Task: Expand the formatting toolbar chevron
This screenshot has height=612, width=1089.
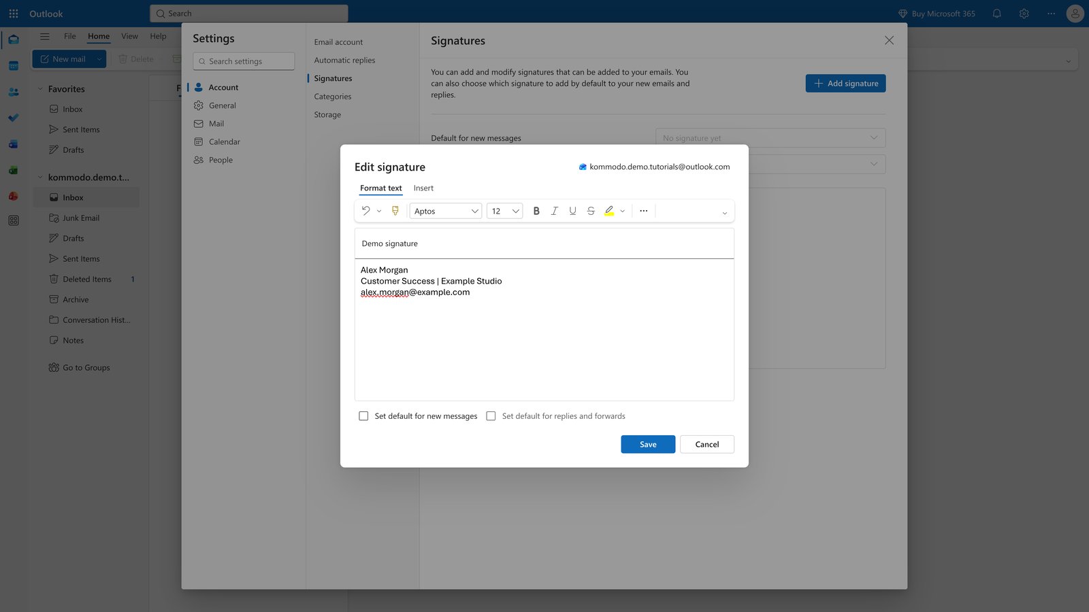Action: click(x=724, y=213)
